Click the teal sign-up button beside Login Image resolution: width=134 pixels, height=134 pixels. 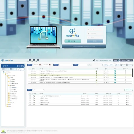73,41
